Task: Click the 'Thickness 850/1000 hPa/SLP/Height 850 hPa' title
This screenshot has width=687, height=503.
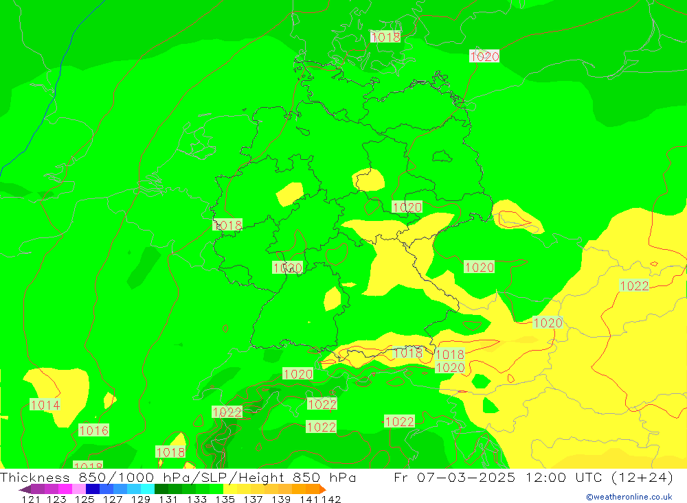Action: 178,477
